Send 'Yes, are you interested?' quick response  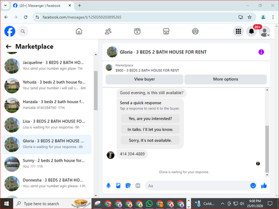coord(150,119)
